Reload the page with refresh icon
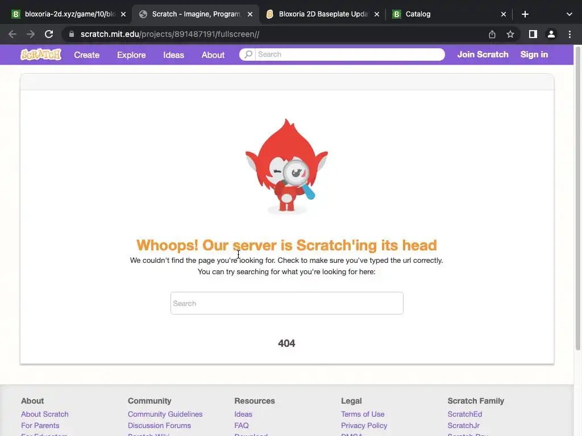This screenshot has width=582, height=436. click(49, 34)
